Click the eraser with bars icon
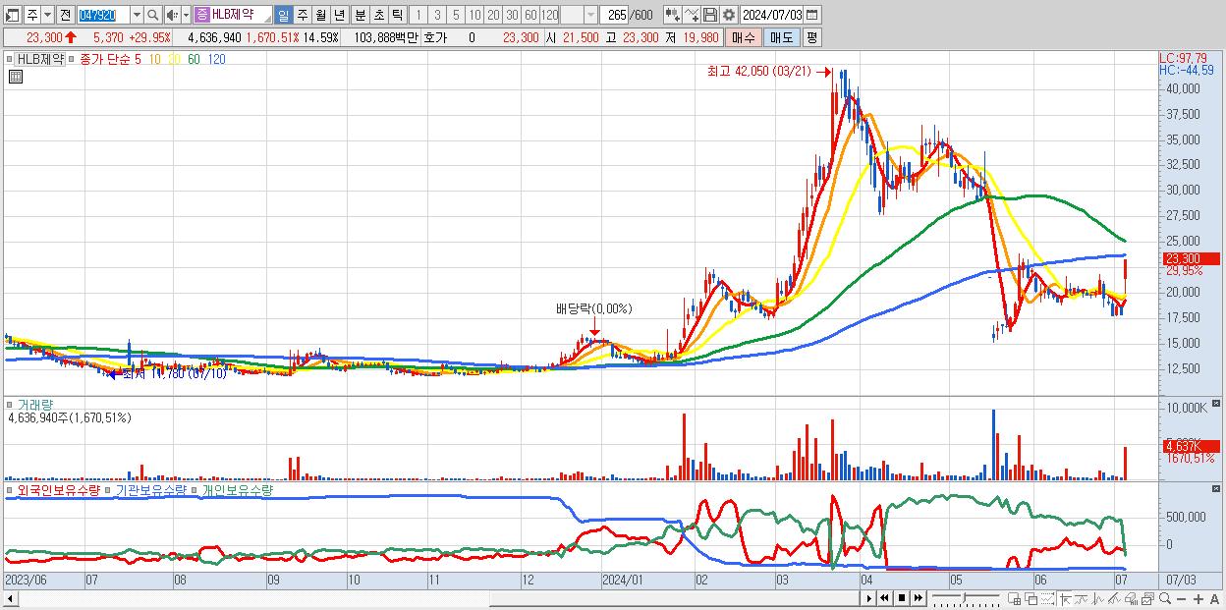 click(x=1131, y=599)
